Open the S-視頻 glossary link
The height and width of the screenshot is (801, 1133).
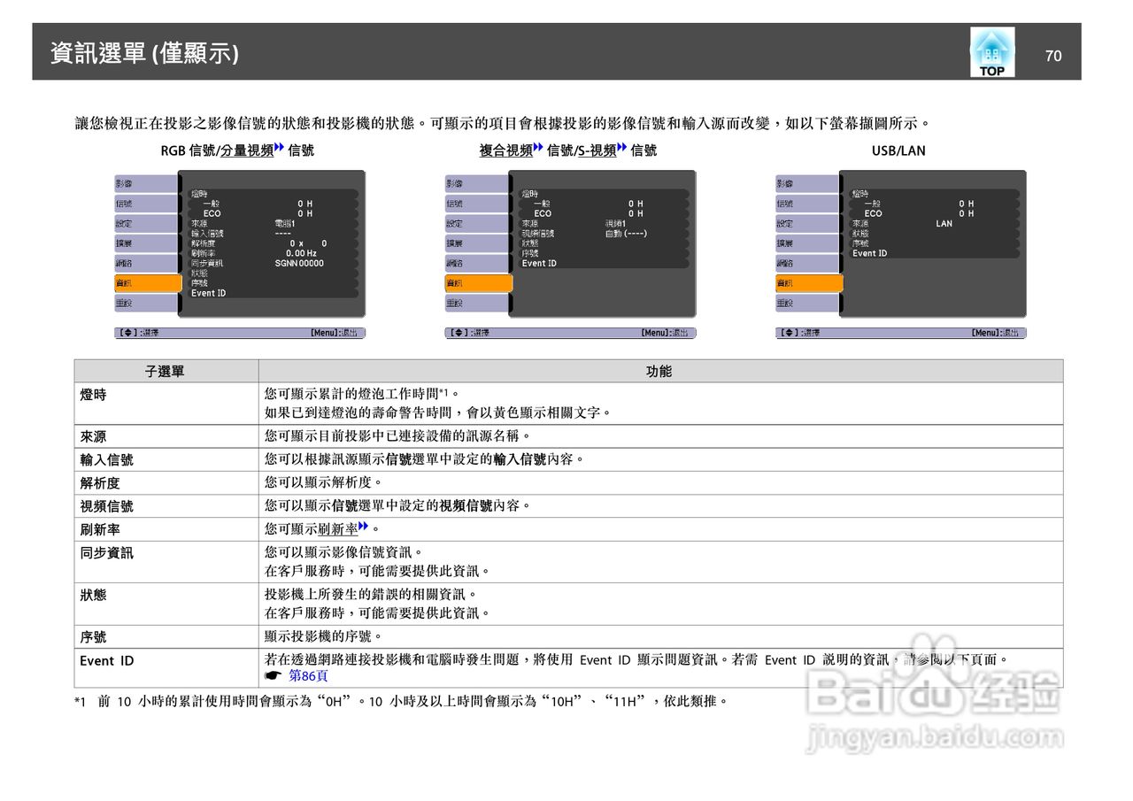[596, 150]
